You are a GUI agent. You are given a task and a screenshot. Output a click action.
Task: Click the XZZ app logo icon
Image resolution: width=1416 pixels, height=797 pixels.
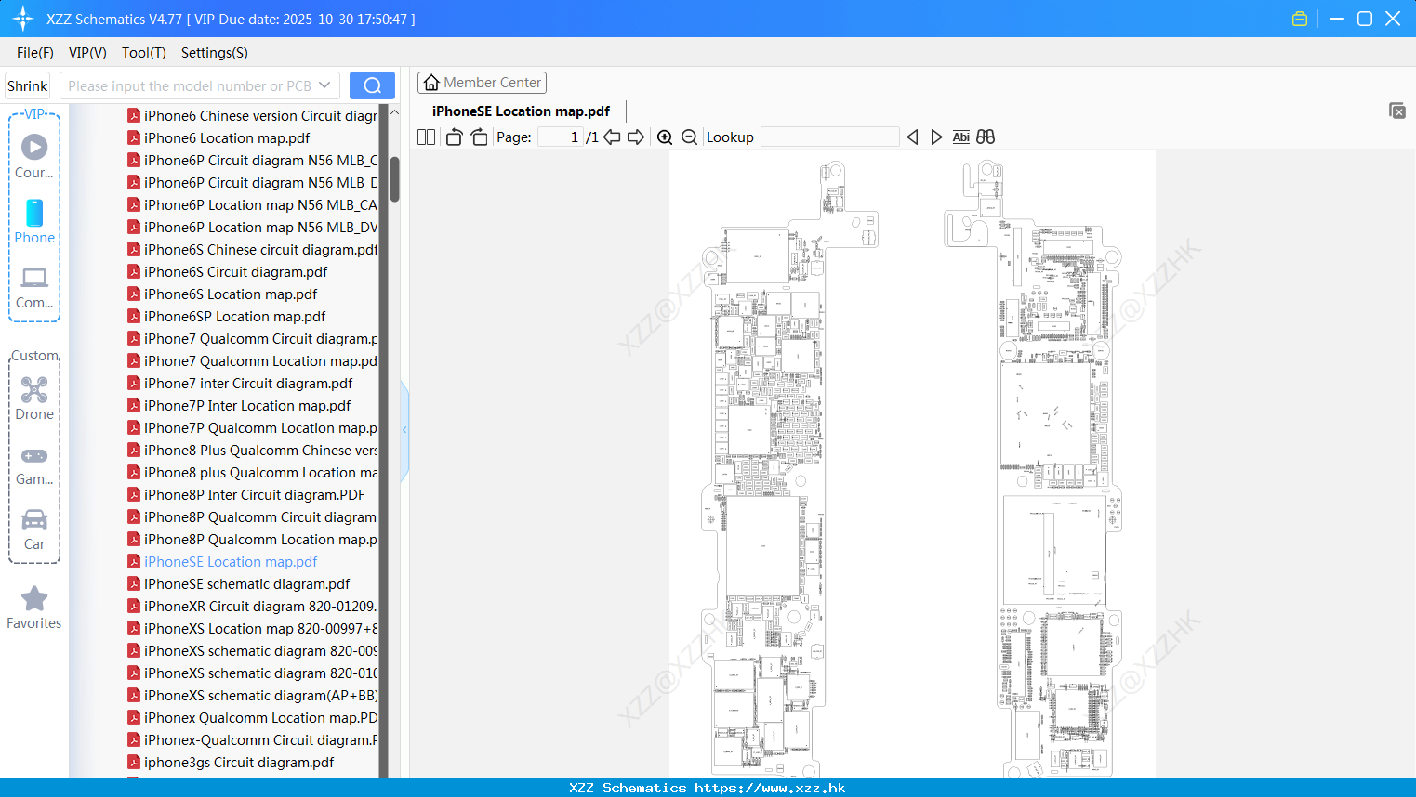click(23, 19)
